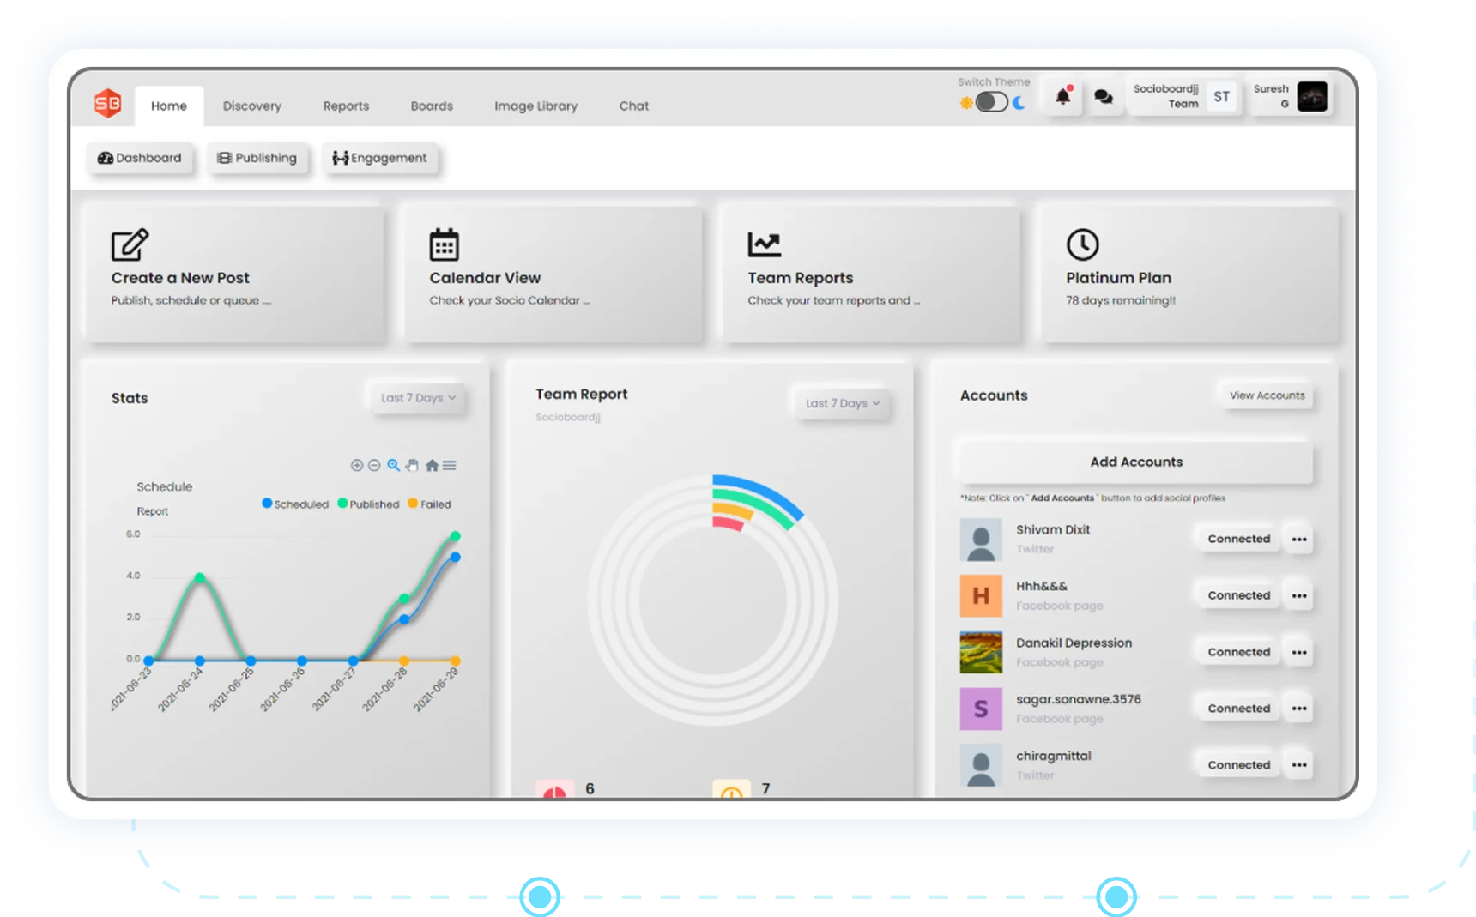This screenshot has height=917, width=1476.
Task: Click the SB Socioboard logo
Action: 108,104
